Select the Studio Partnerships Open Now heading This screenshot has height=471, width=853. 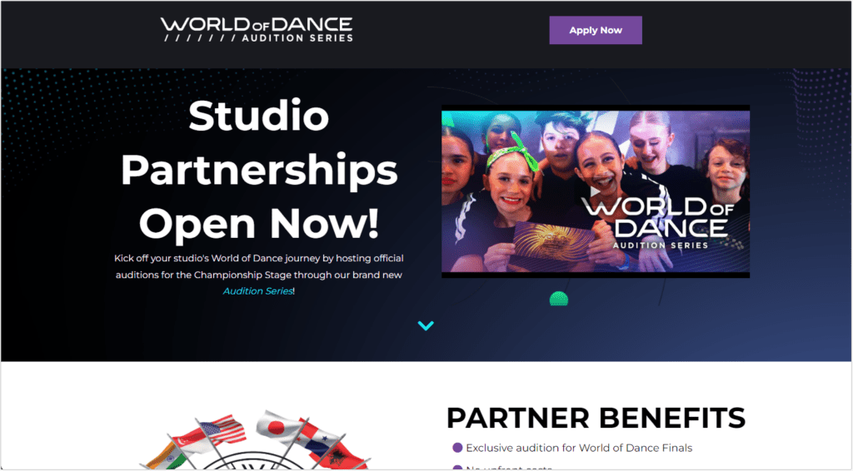[259, 169]
